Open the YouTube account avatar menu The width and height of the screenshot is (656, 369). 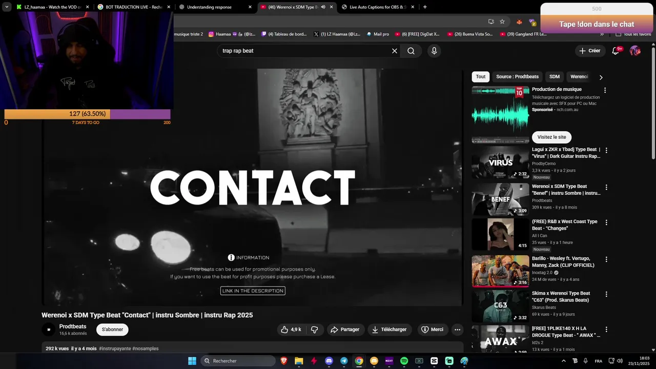(635, 51)
